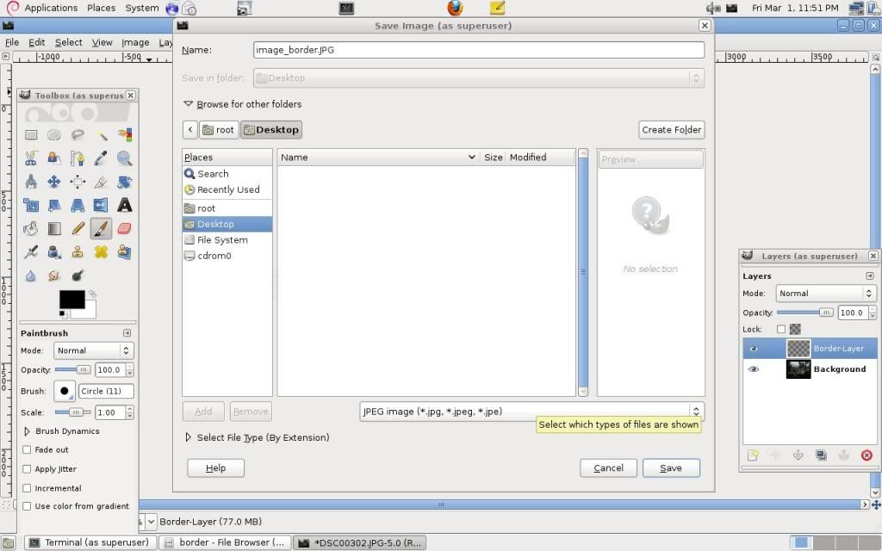Open the Paintbrush Mode dropdown

coord(94,350)
